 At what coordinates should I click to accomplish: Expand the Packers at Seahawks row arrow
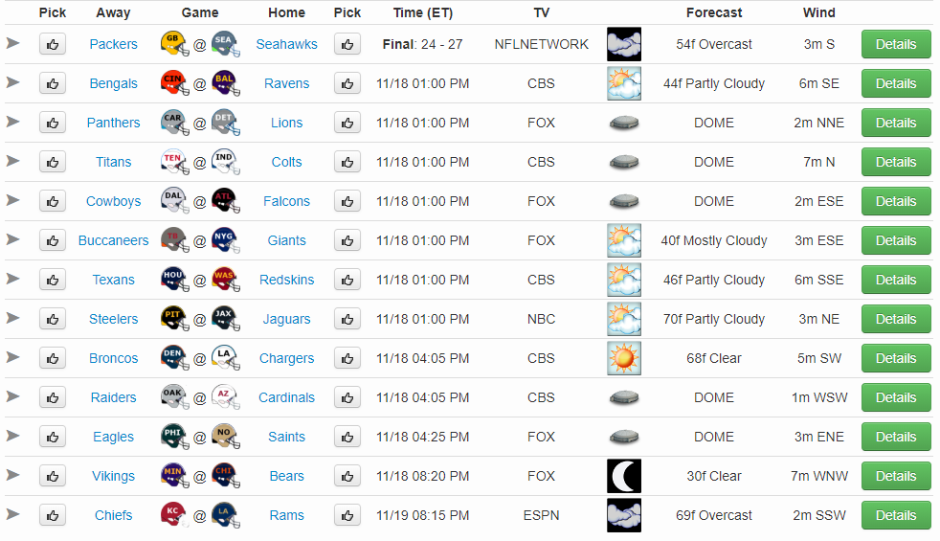pos(13,43)
